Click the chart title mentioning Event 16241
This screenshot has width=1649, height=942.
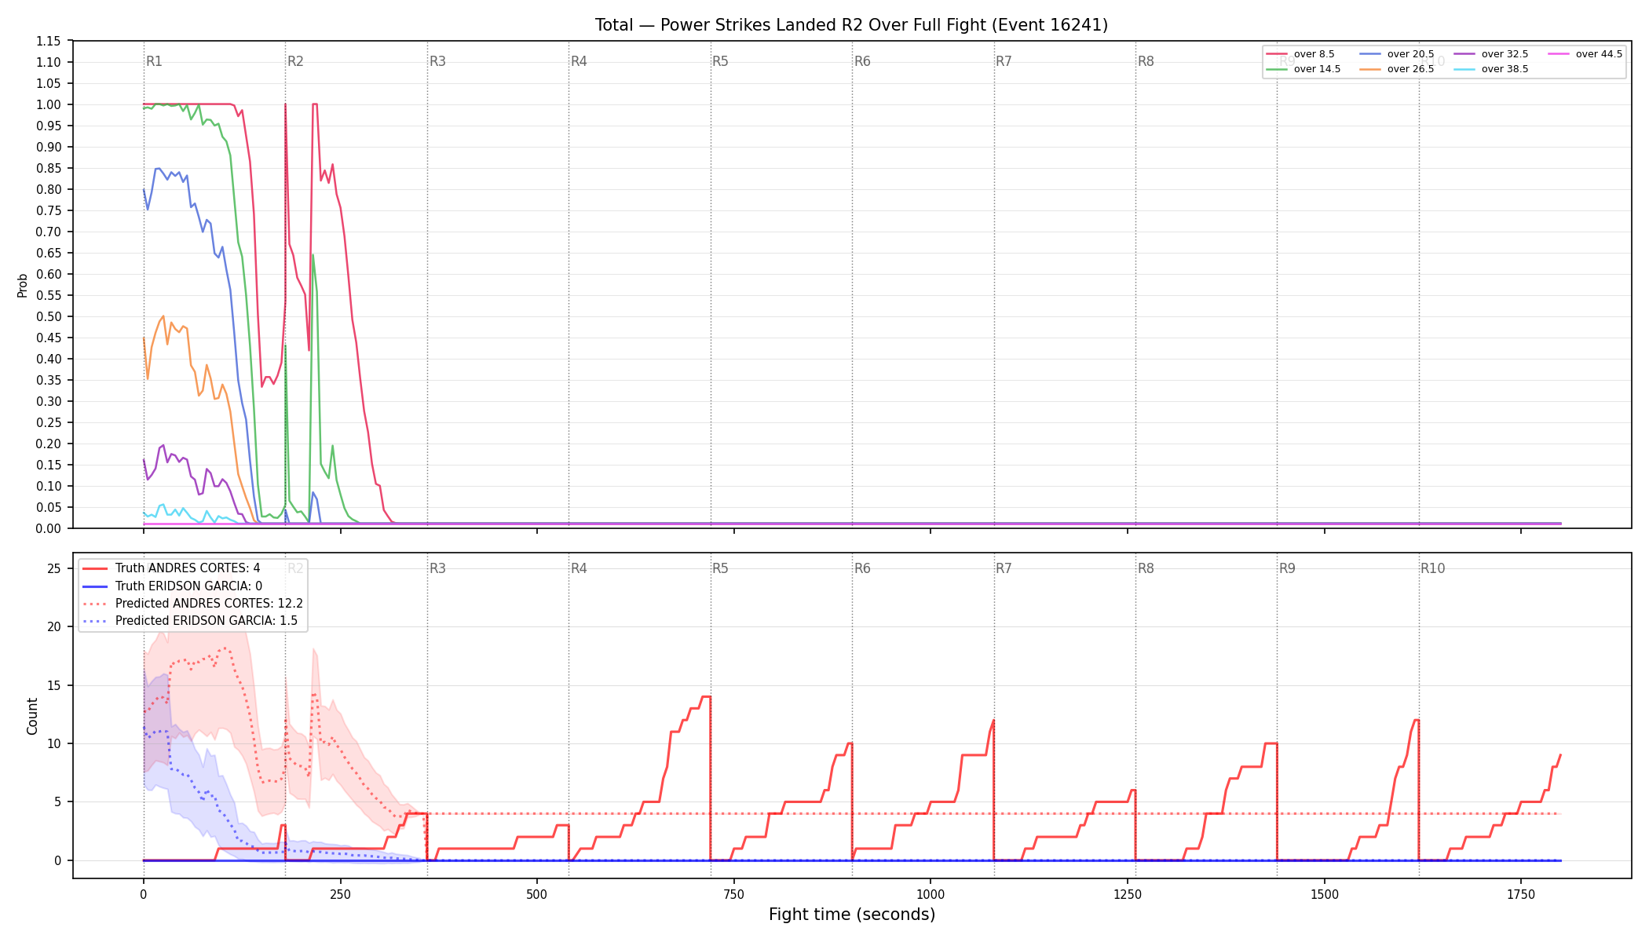[851, 25]
